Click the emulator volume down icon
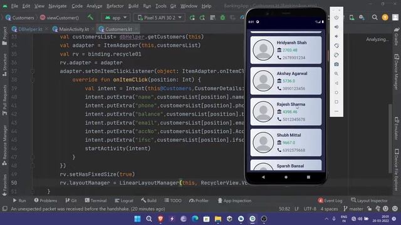 pos(336,36)
